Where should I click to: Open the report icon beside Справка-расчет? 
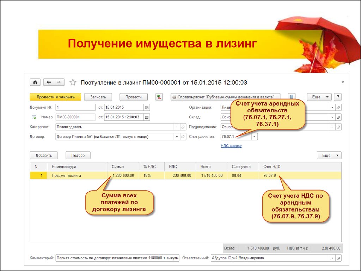pos(292,97)
